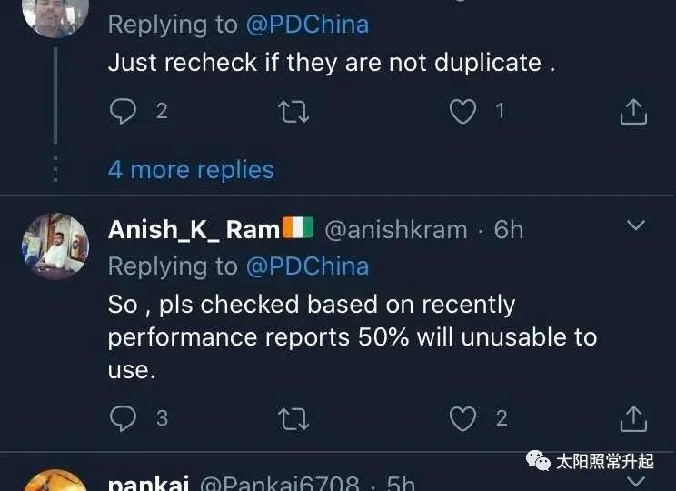Reply to the "Just recheck" tweet
This screenshot has height=491, width=676.
(x=123, y=111)
